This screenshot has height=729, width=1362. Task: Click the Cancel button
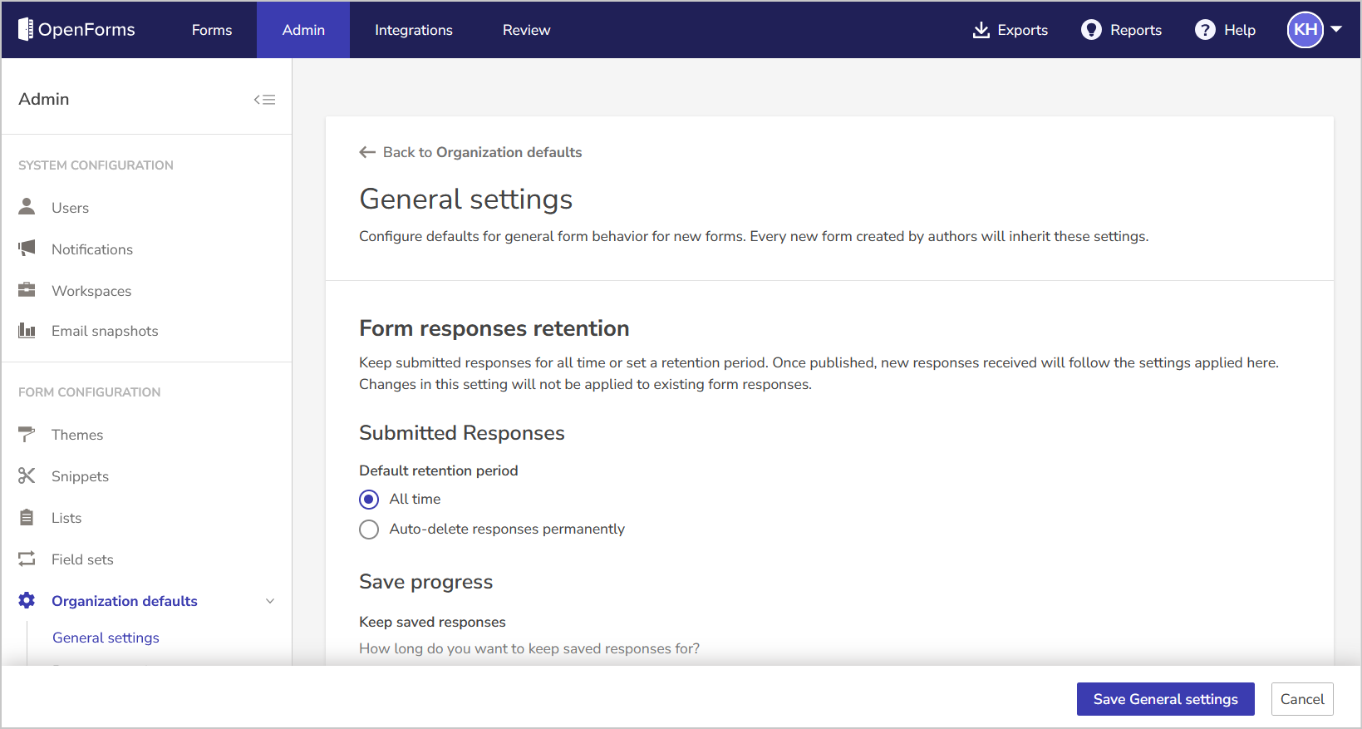(1301, 699)
